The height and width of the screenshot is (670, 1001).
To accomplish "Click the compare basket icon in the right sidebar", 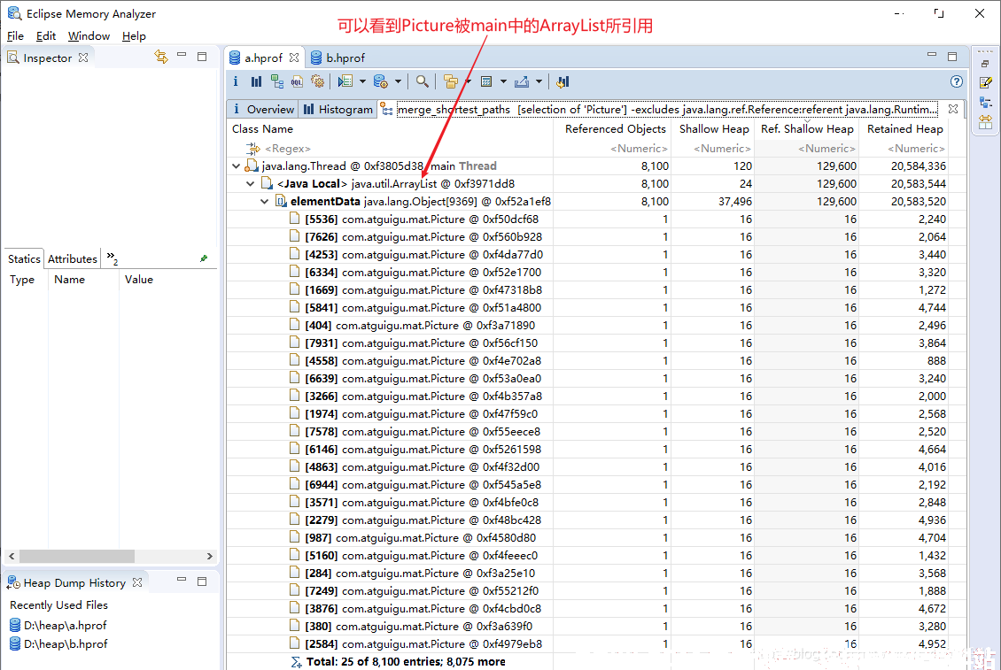I will pos(985,121).
